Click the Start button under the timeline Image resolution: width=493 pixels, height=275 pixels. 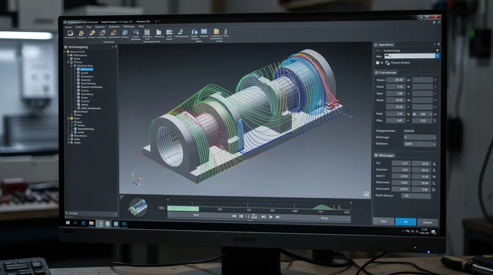click(x=196, y=215)
